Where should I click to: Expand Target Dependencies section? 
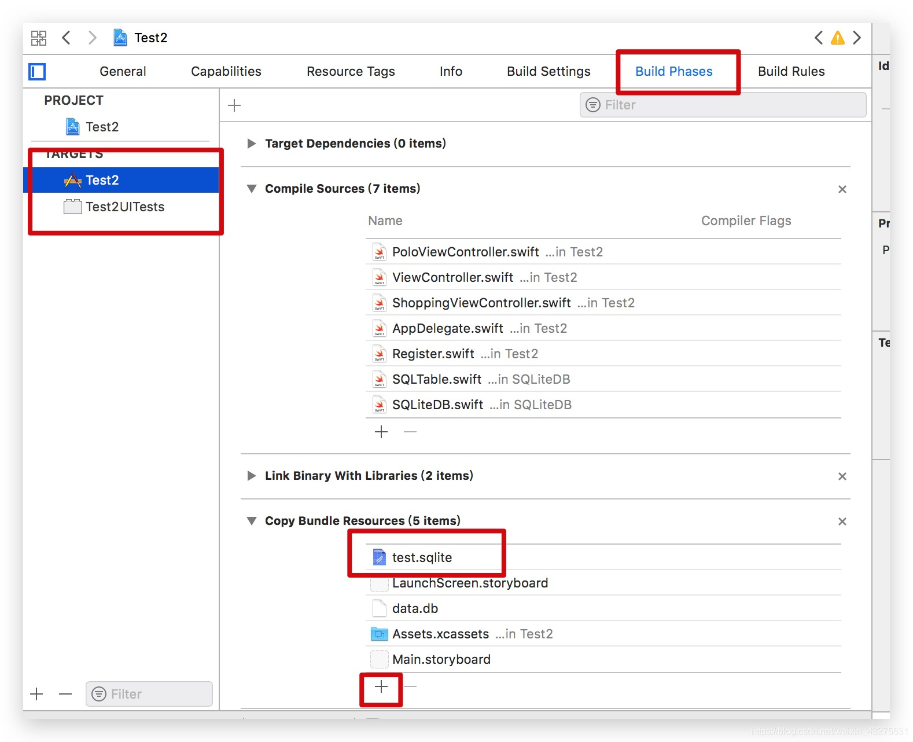point(251,144)
